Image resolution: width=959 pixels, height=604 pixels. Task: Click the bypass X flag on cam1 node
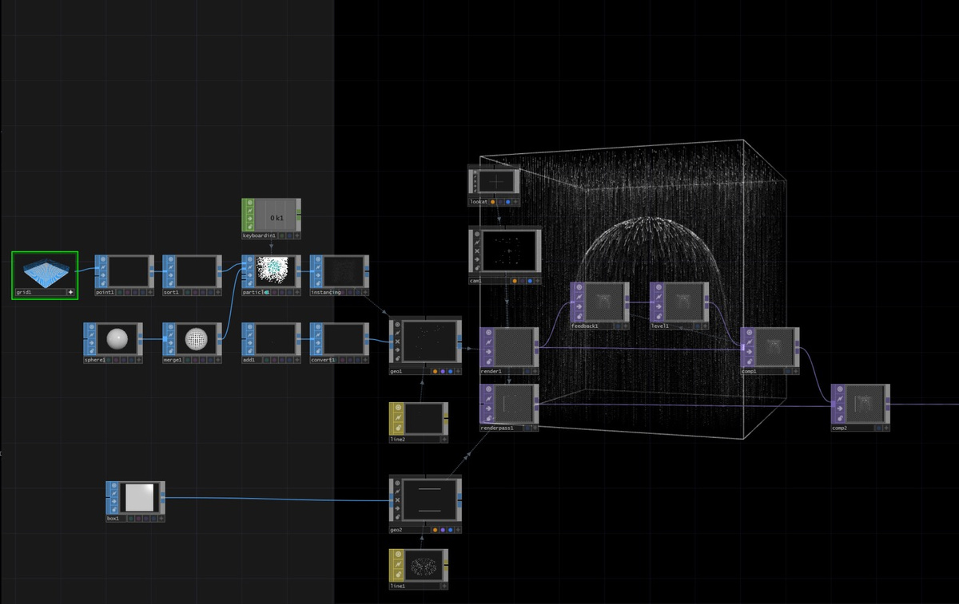point(476,251)
